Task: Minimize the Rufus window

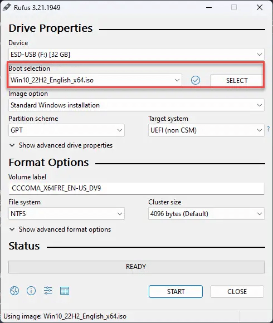Action: coord(209,8)
